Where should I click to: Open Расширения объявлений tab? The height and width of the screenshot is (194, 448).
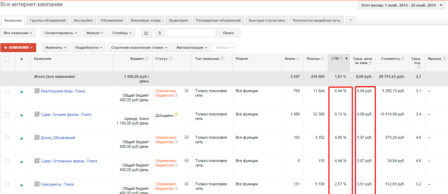point(218,21)
